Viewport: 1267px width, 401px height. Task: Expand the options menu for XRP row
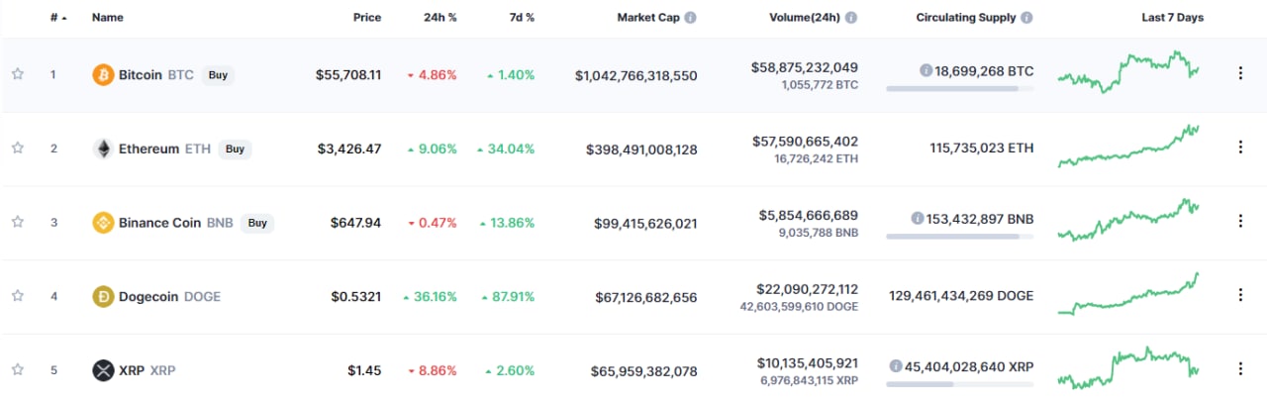(x=1239, y=369)
